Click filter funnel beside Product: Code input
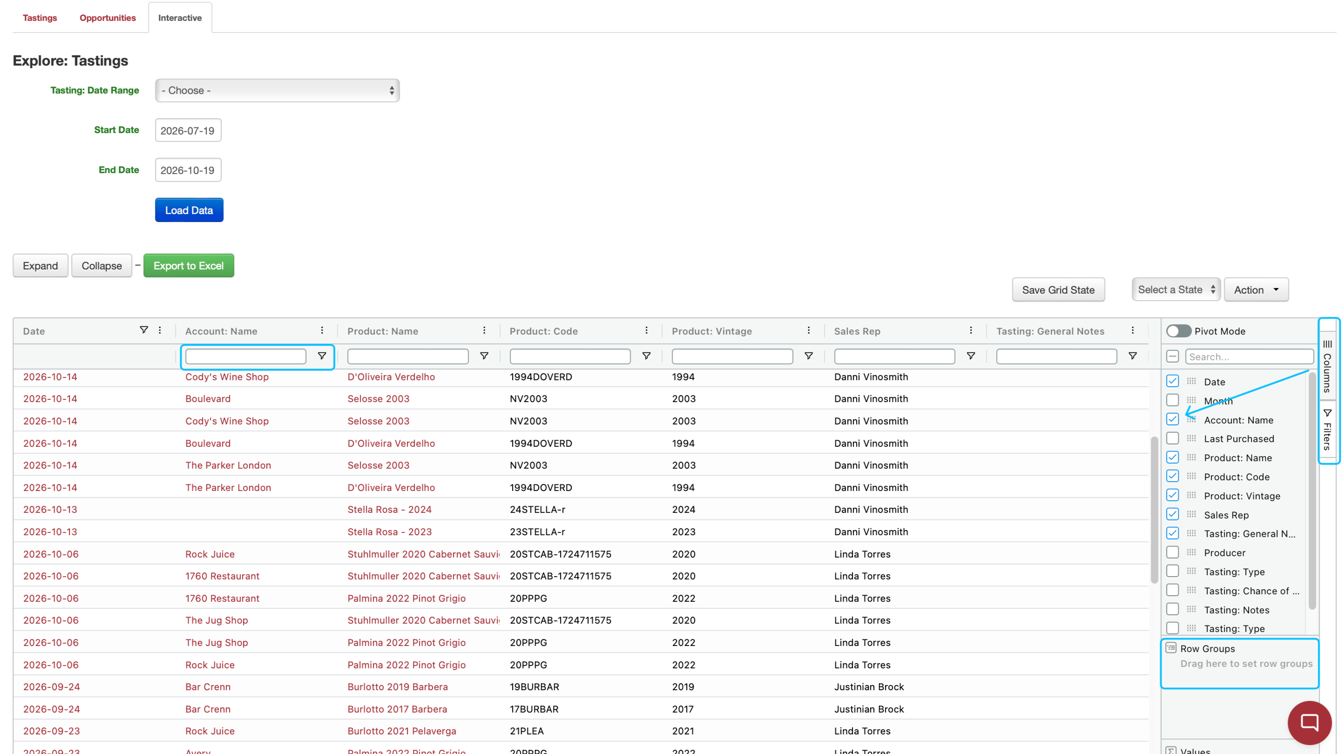The width and height of the screenshot is (1344, 754). (647, 356)
